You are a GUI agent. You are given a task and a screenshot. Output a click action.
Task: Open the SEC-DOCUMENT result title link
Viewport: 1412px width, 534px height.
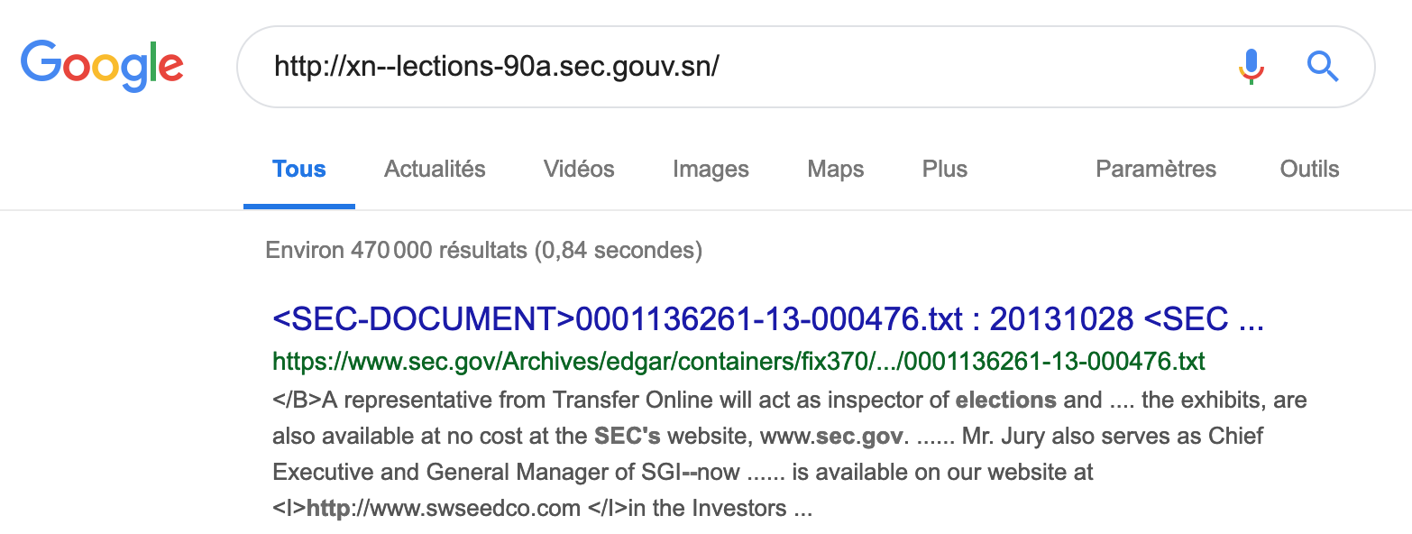point(767,319)
